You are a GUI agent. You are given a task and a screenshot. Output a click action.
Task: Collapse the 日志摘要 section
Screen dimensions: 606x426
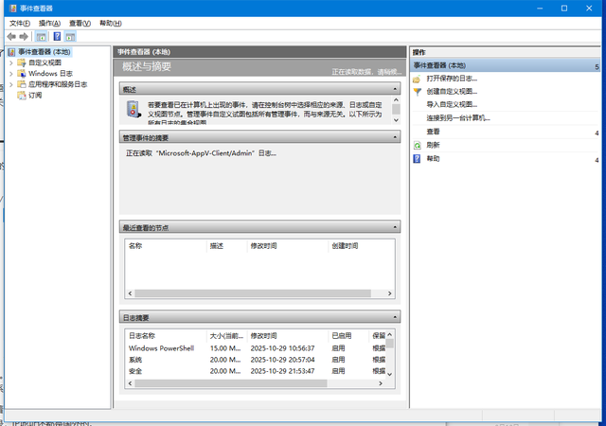pyautogui.click(x=395, y=317)
